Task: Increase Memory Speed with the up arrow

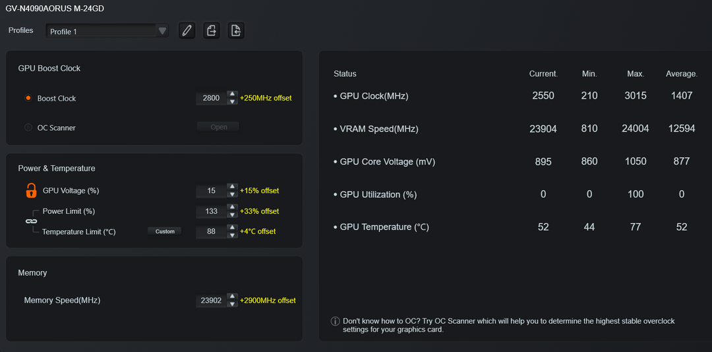Action: pos(232,296)
